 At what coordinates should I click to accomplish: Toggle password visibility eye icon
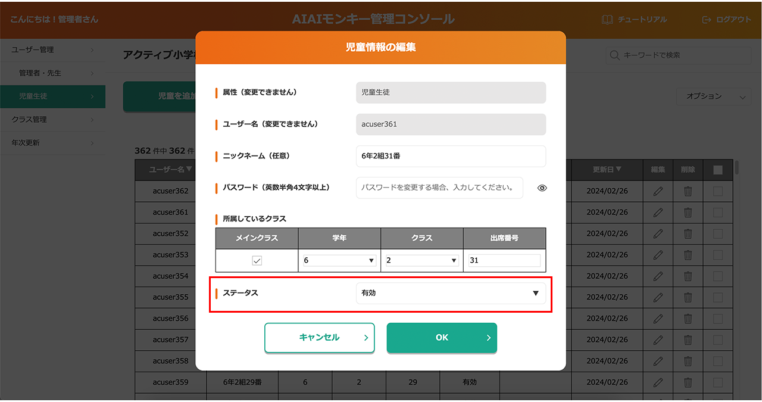pyautogui.click(x=542, y=188)
